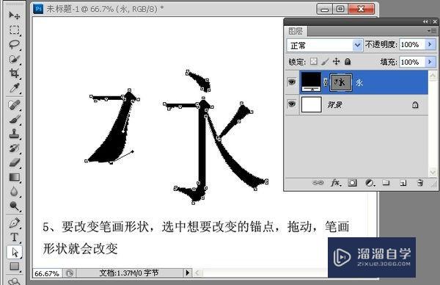Select the 背景 layer thumbnail
Screen dimensions: 440x285
tap(311, 104)
